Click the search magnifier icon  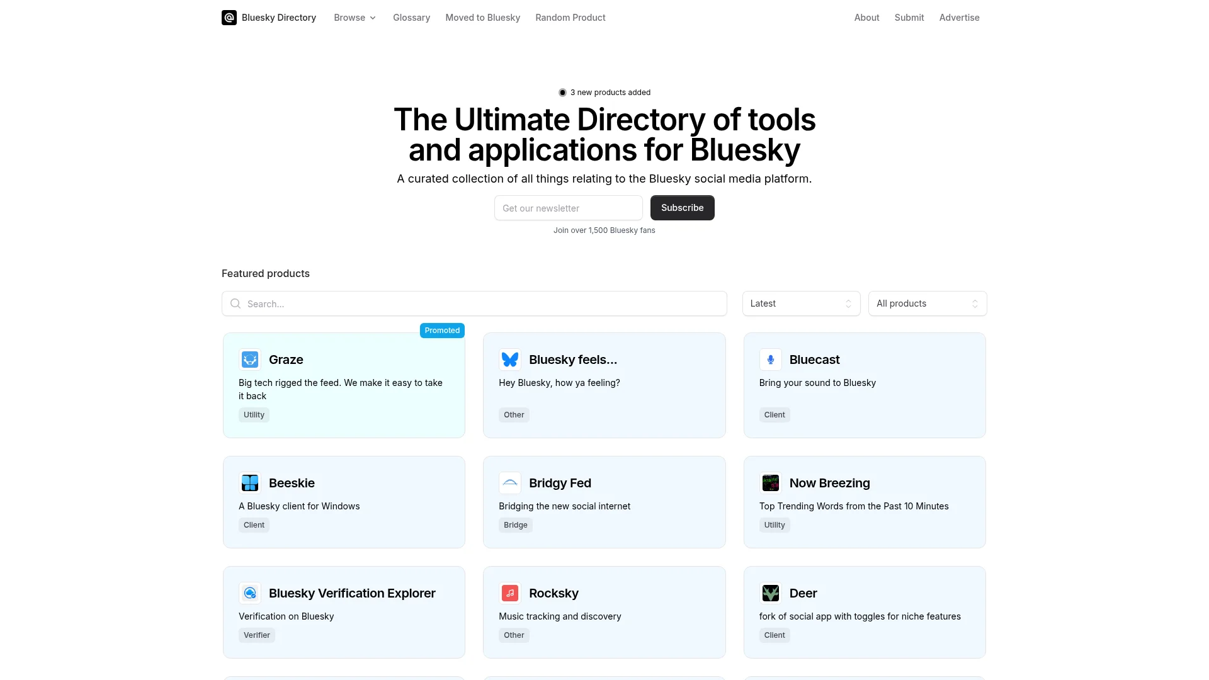point(236,303)
